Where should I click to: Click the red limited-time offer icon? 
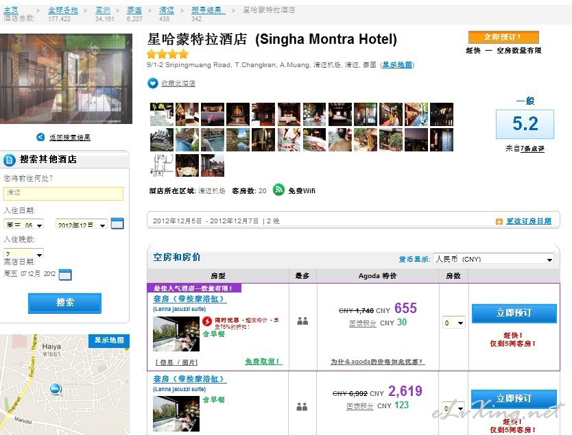click(207, 321)
